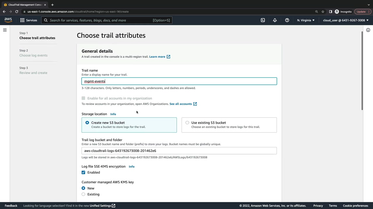Click the See all accounts external link icon
373x209 pixels.
195,104
